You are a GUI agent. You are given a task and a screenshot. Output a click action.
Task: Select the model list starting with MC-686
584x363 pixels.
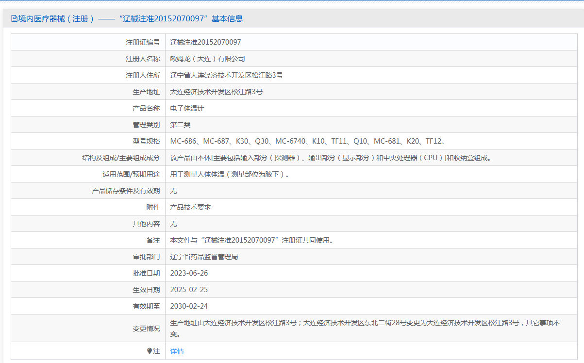[x=308, y=141]
